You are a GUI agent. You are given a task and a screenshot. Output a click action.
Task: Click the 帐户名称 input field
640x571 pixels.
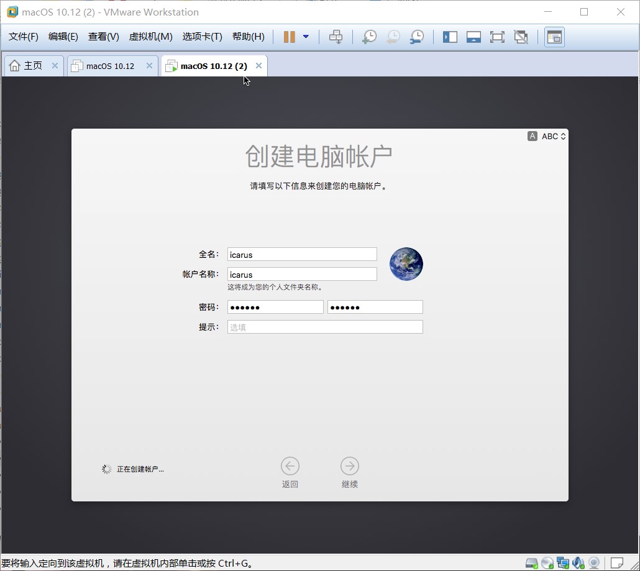(x=302, y=274)
